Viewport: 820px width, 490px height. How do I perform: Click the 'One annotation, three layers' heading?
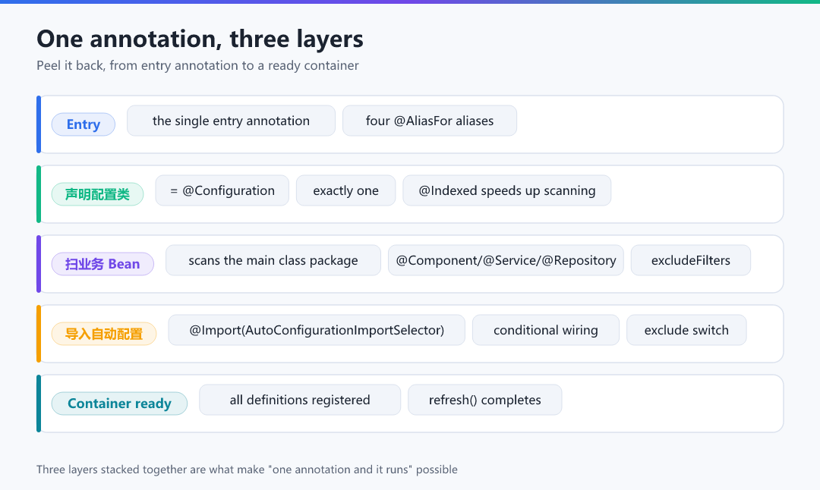(x=200, y=39)
